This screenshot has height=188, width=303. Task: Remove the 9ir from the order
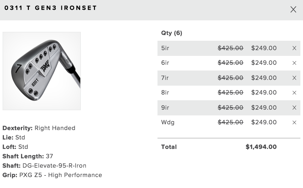[294, 108]
